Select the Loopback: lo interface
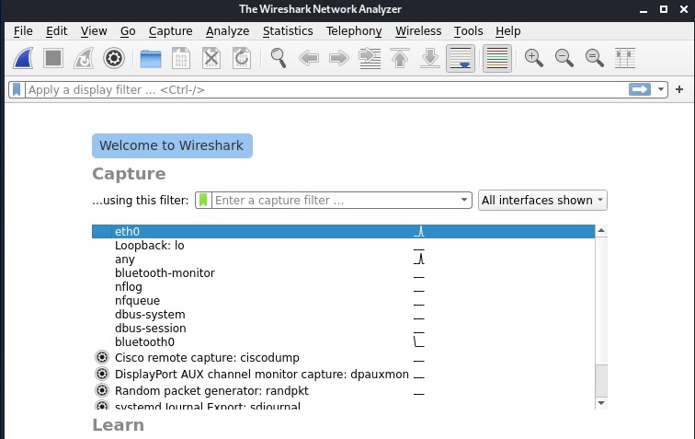Image resolution: width=695 pixels, height=439 pixels. [x=343, y=246]
